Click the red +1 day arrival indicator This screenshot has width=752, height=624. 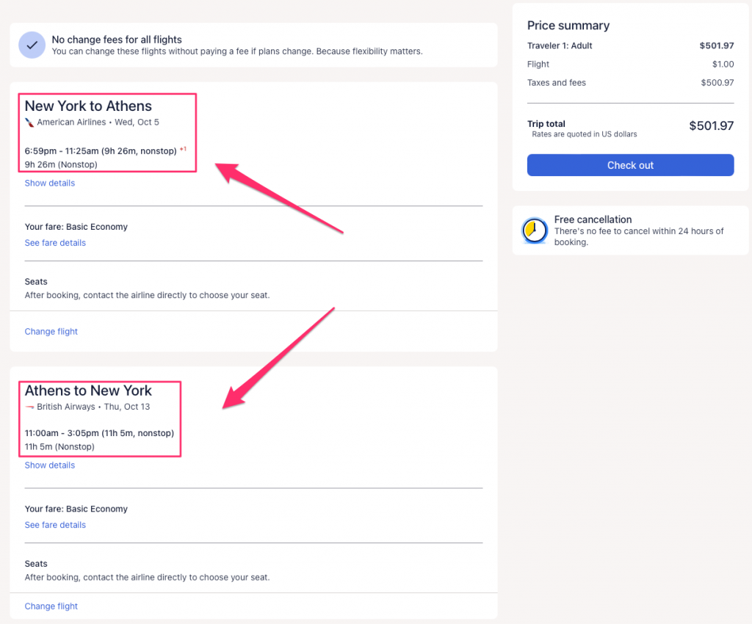pos(183,150)
